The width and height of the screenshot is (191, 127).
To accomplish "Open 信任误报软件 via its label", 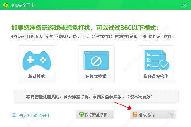I will click(x=156, y=77).
